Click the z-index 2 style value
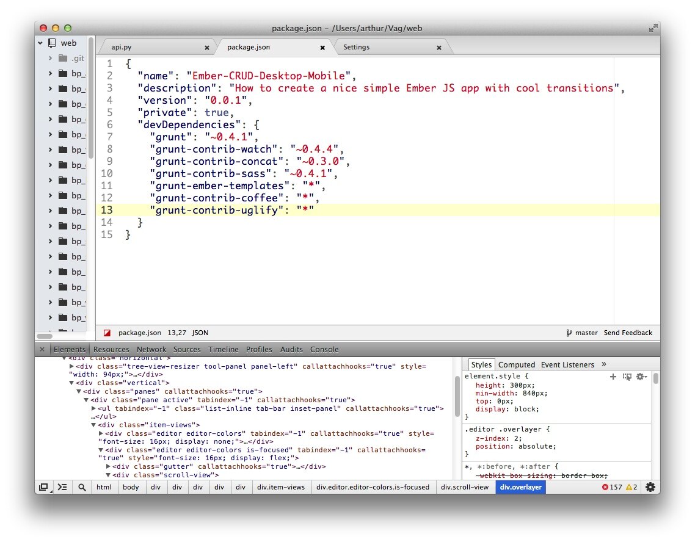Screen dimensions: 695x542 pos(517,438)
